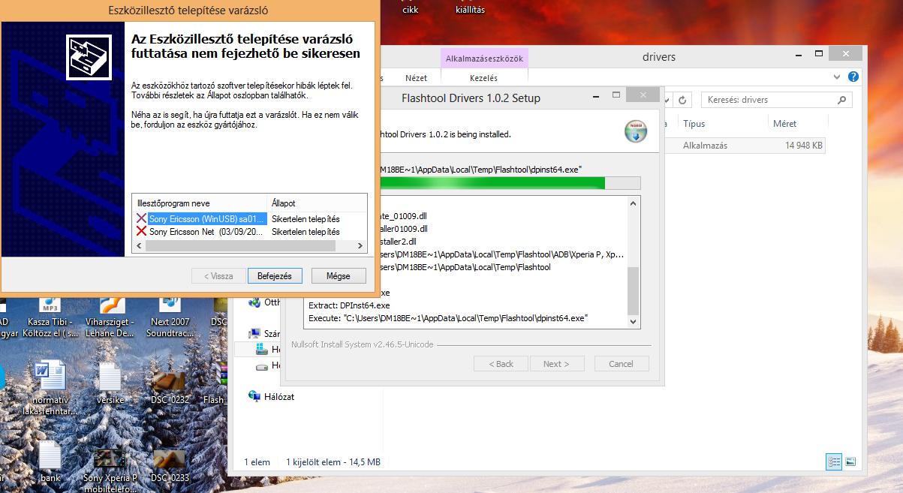Click the NSIS installer logo icon
903x493 pixels.
coord(636,131)
